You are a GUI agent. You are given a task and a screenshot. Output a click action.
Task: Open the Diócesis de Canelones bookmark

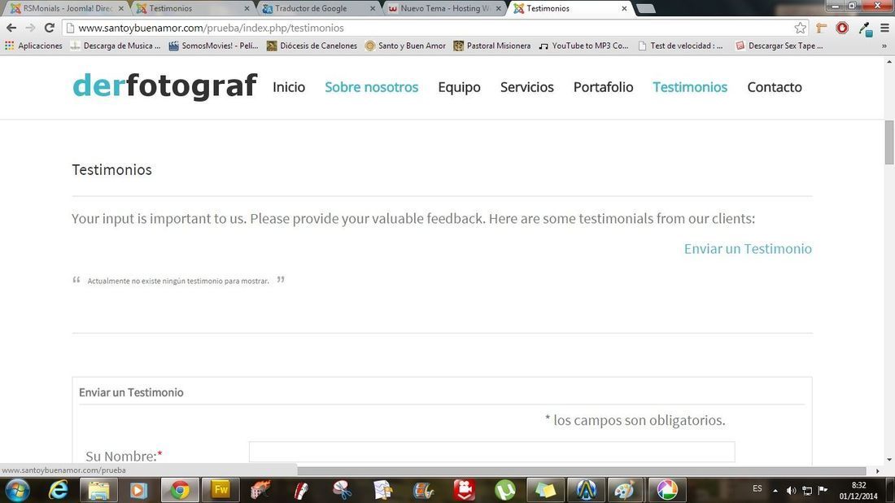click(312, 46)
